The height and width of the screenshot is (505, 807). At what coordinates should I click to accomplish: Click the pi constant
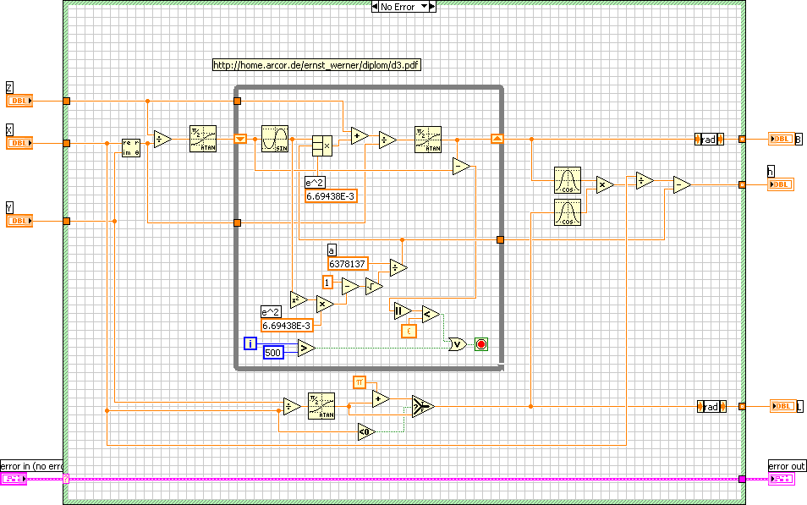(x=359, y=381)
